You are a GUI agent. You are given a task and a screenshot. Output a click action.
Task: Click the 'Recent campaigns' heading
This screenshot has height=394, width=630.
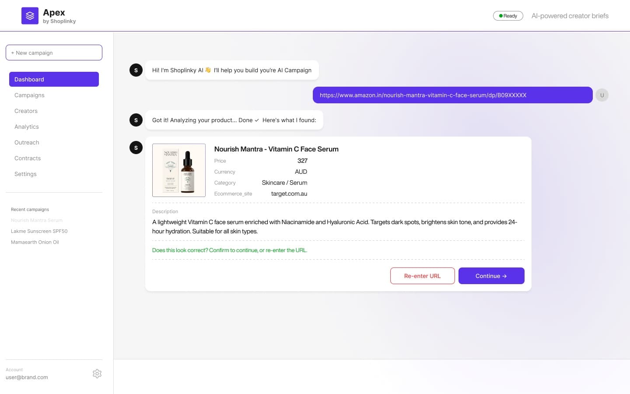point(30,209)
